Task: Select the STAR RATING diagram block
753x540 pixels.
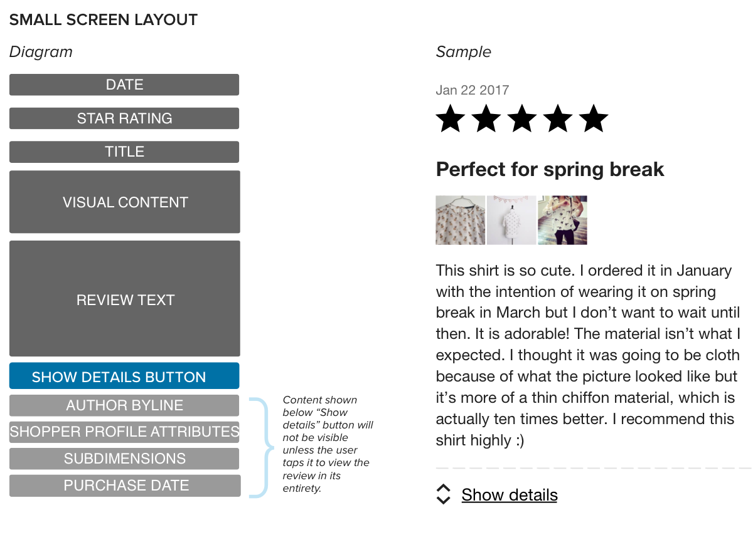Action: (x=124, y=118)
